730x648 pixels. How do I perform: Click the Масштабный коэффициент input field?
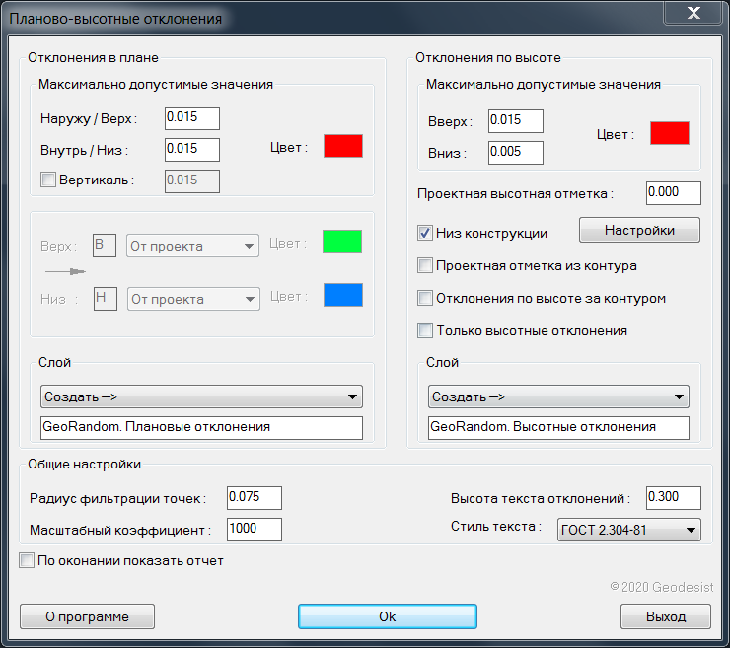pyautogui.click(x=254, y=529)
